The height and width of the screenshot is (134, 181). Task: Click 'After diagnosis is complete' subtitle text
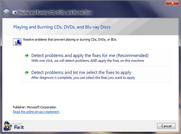pyautogui.click(x=83, y=78)
